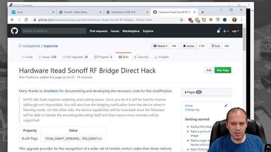Image resolution: width=271 pixels, height=152 pixels.
Task: Open the plus create-new dropdown
Action: click(x=226, y=31)
